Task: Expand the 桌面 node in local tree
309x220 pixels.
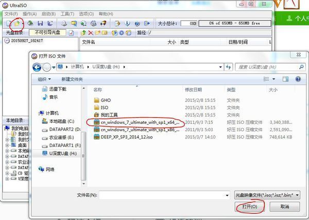Action: click(x=7, y=145)
